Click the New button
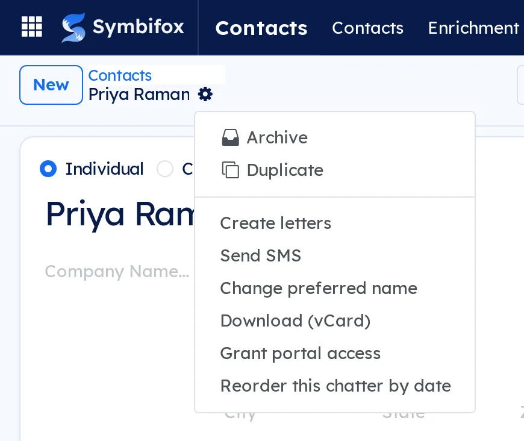Viewport: 524px width, 441px height. tap(51, 85)
